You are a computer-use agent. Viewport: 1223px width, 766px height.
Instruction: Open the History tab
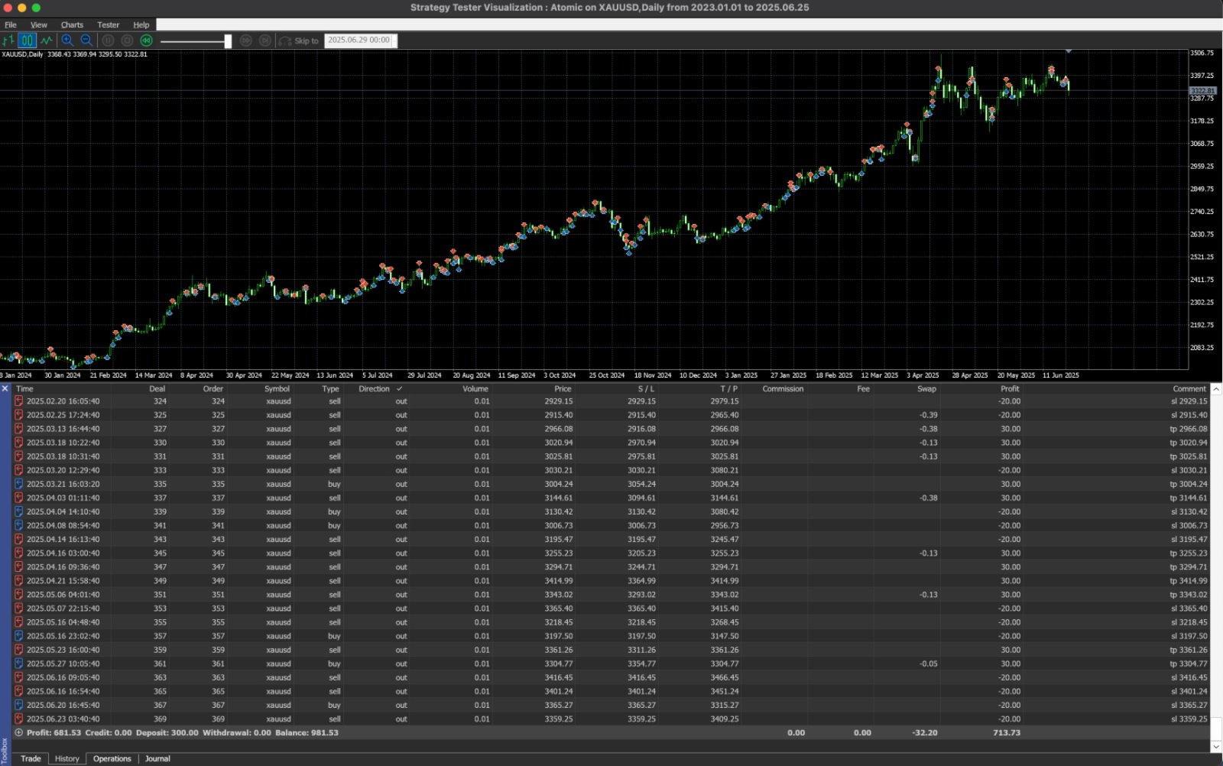coord(66,758)
